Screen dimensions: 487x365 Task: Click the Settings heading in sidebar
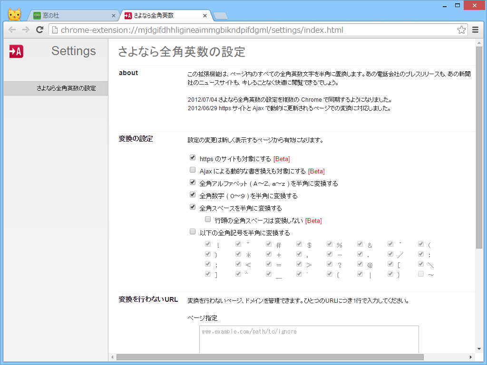[74, 51]
